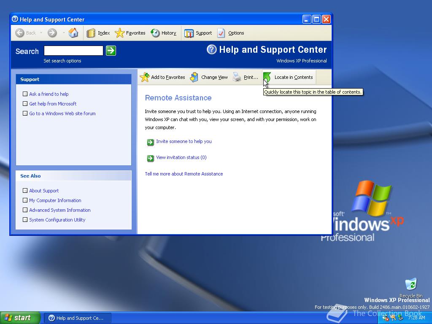Image resolution: width=432 pixels, height=324 pixels.
Task: Open Set search options link
Action: pyautogui.click(x=62, y=61)
